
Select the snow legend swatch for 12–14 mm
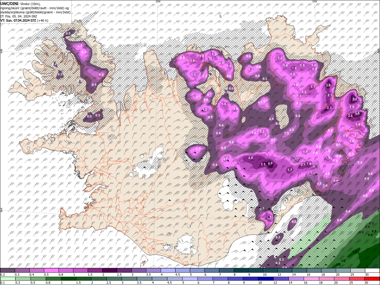tap(285, 270)
